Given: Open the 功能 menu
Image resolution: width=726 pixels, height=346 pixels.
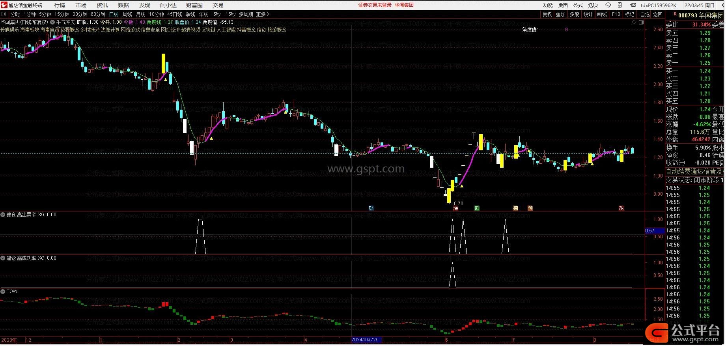Looking at the screenshot, I should click(548, 5).
